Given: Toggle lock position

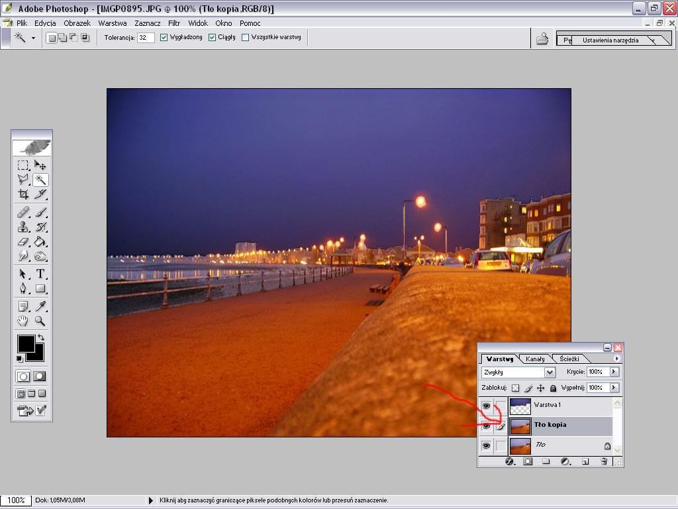Looking at the screenshot, I should (x=540, y=388).
